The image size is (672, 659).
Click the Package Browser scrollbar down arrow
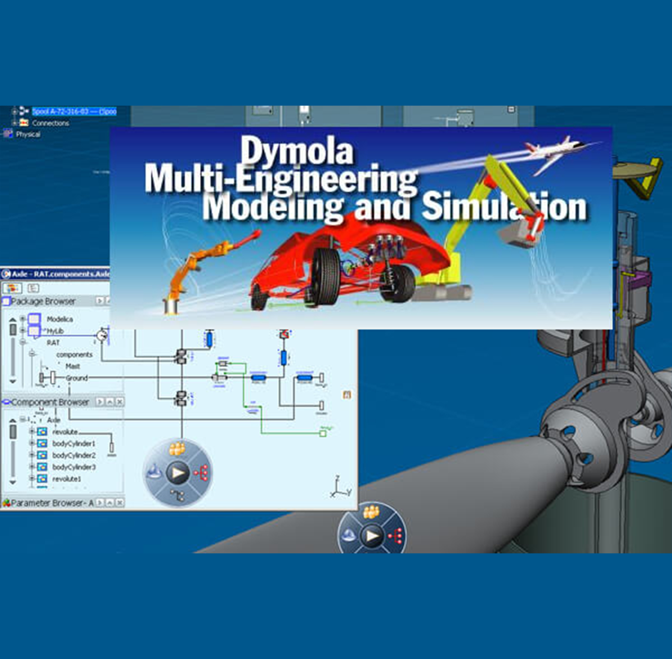(x=13, y=382)
